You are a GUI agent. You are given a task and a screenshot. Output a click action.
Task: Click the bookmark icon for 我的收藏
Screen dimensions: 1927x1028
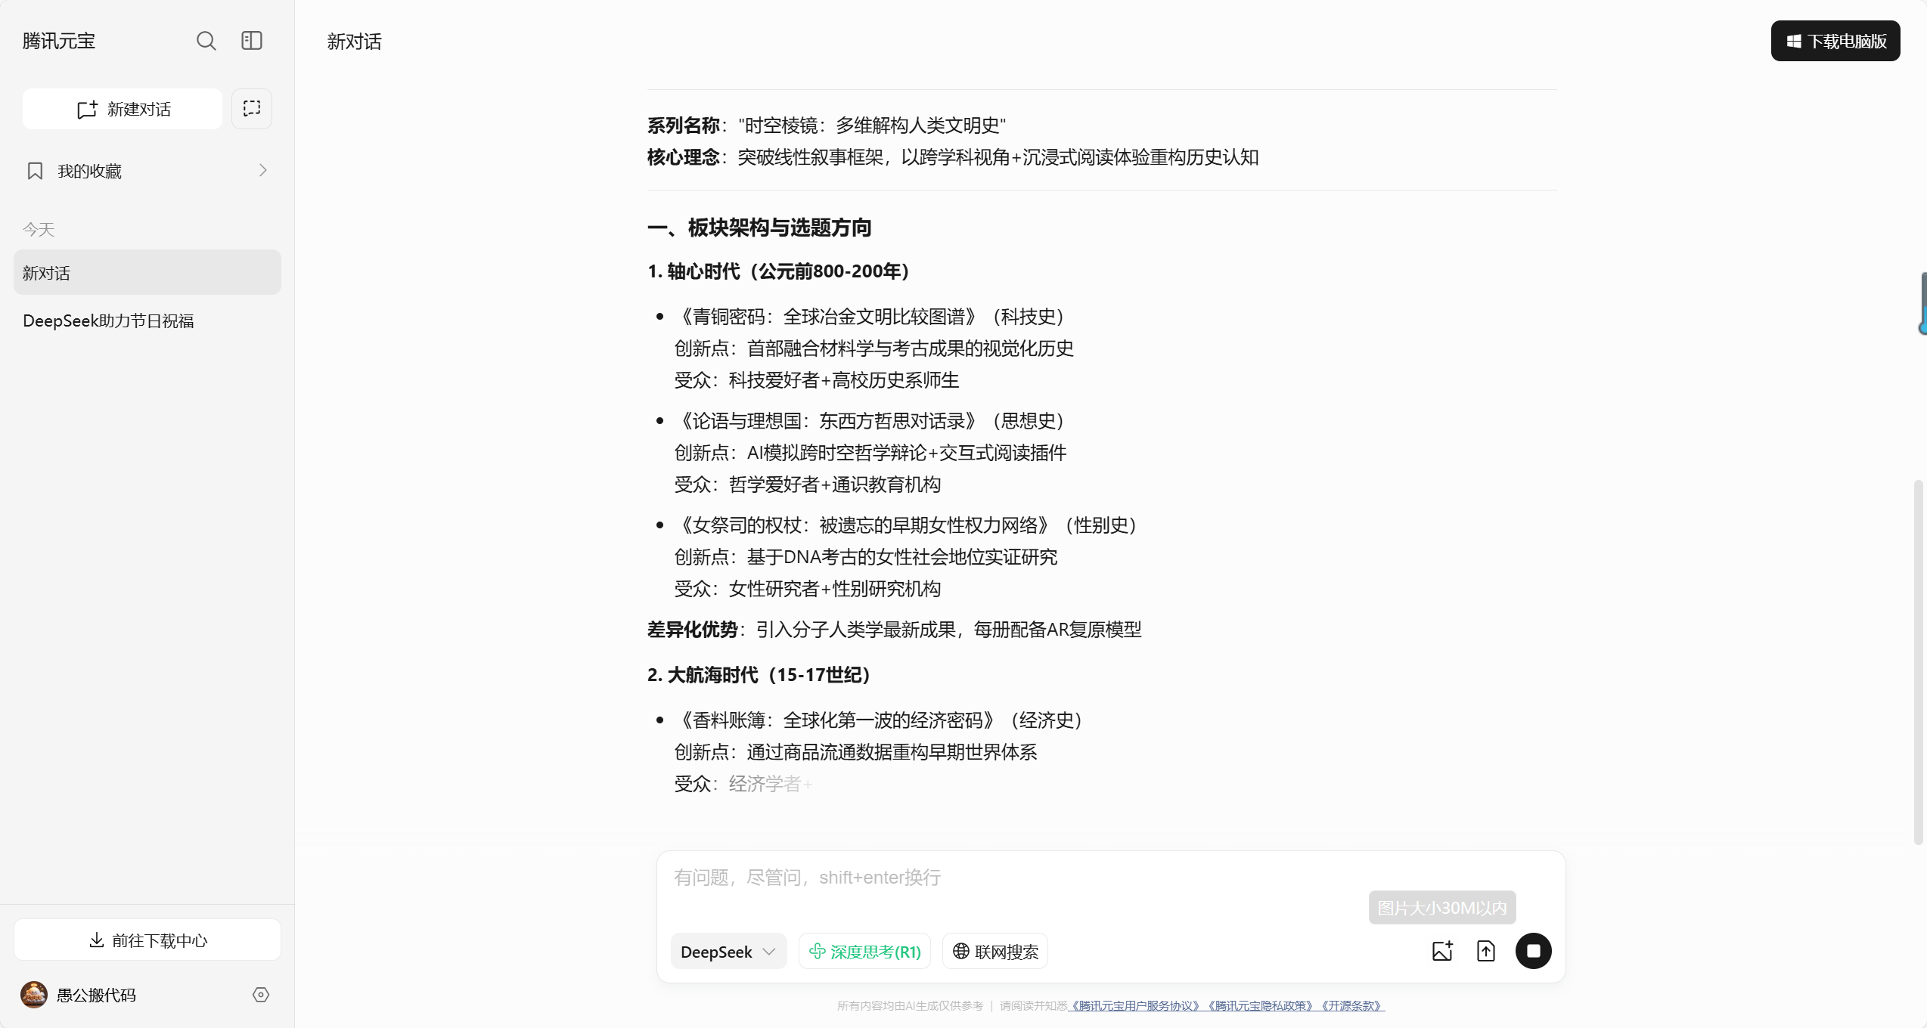(x=35, y=171)
